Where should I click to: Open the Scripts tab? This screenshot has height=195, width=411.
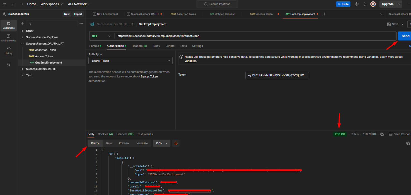pyautogui.click(x=170, y=46)
